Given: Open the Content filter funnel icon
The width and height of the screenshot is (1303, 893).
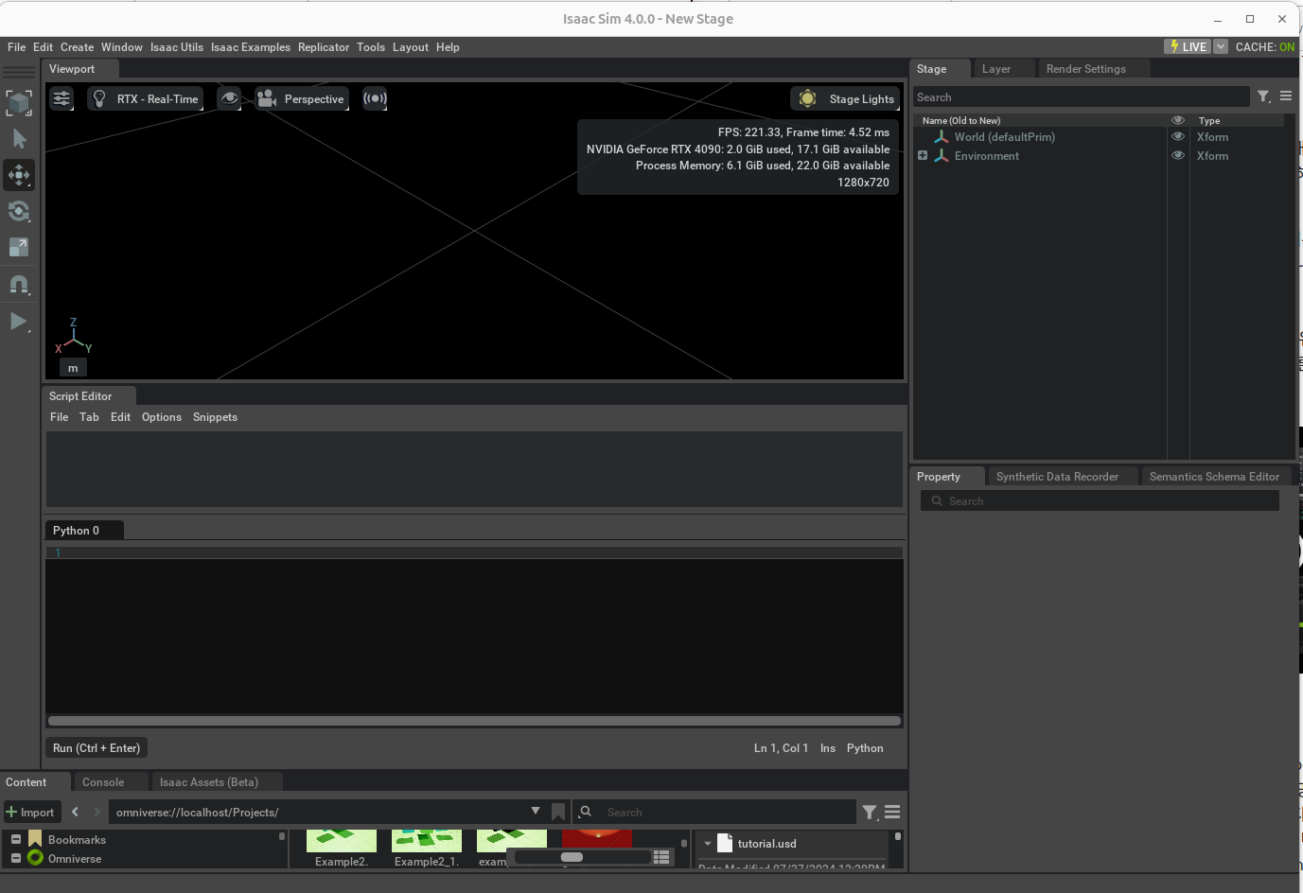Looking at the screenshot, I should 870,812.
